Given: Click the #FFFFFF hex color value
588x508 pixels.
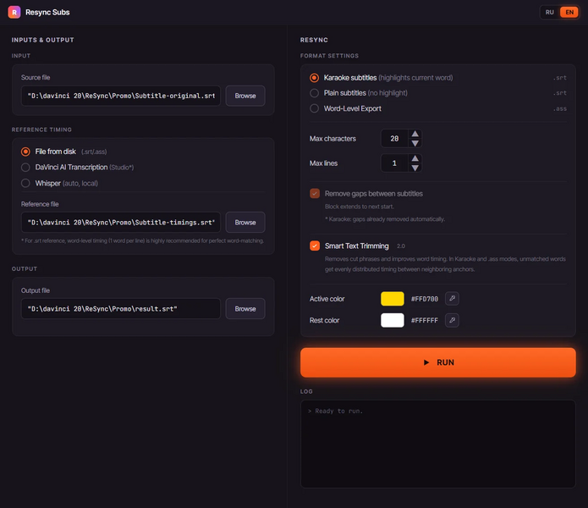Looking at the screenshot, I should (425, 320).
